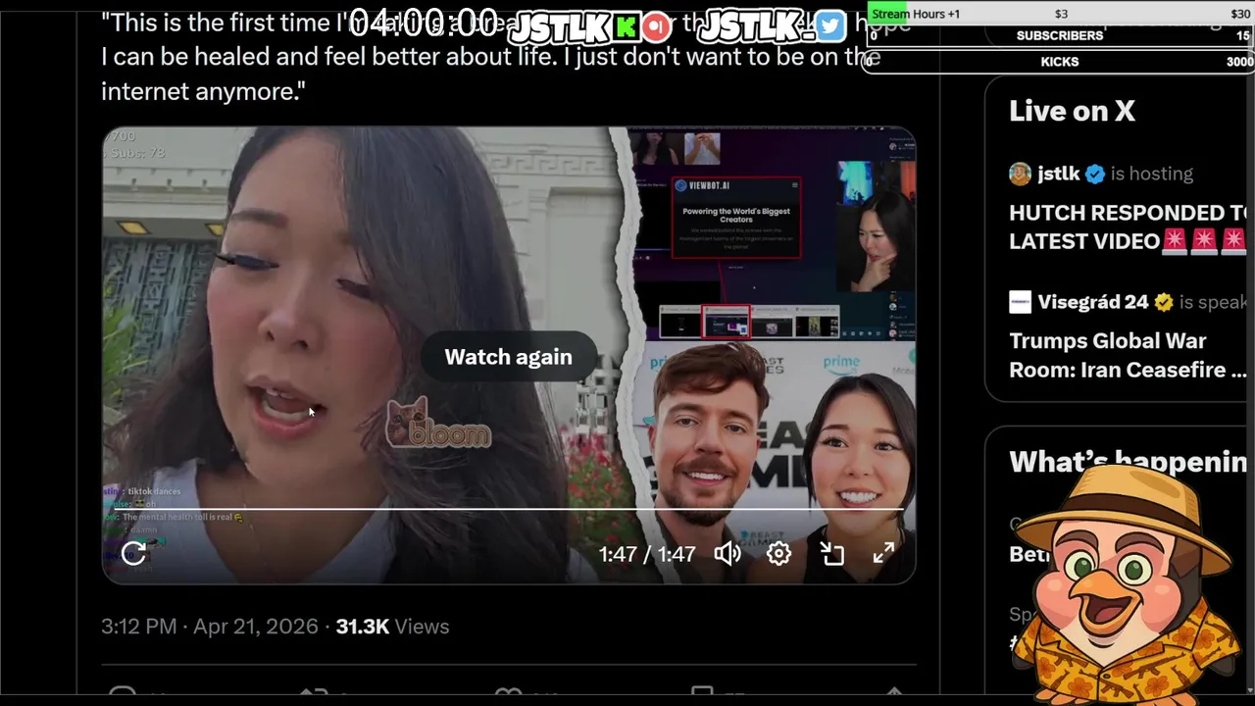Click the red record icon in the overlay

tap(657, 26)
